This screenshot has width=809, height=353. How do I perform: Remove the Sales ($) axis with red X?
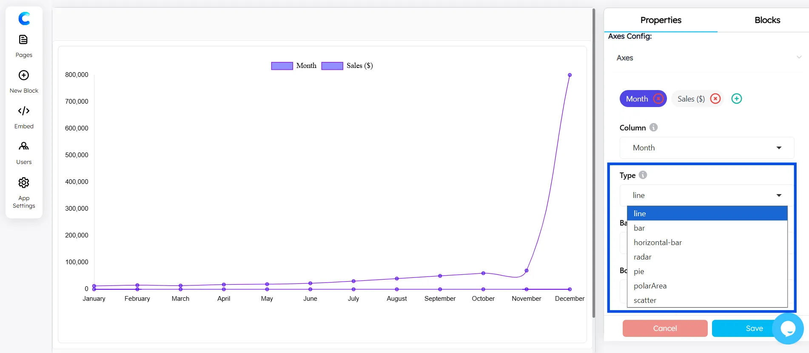pyautogui.click(x=715, y=99)
